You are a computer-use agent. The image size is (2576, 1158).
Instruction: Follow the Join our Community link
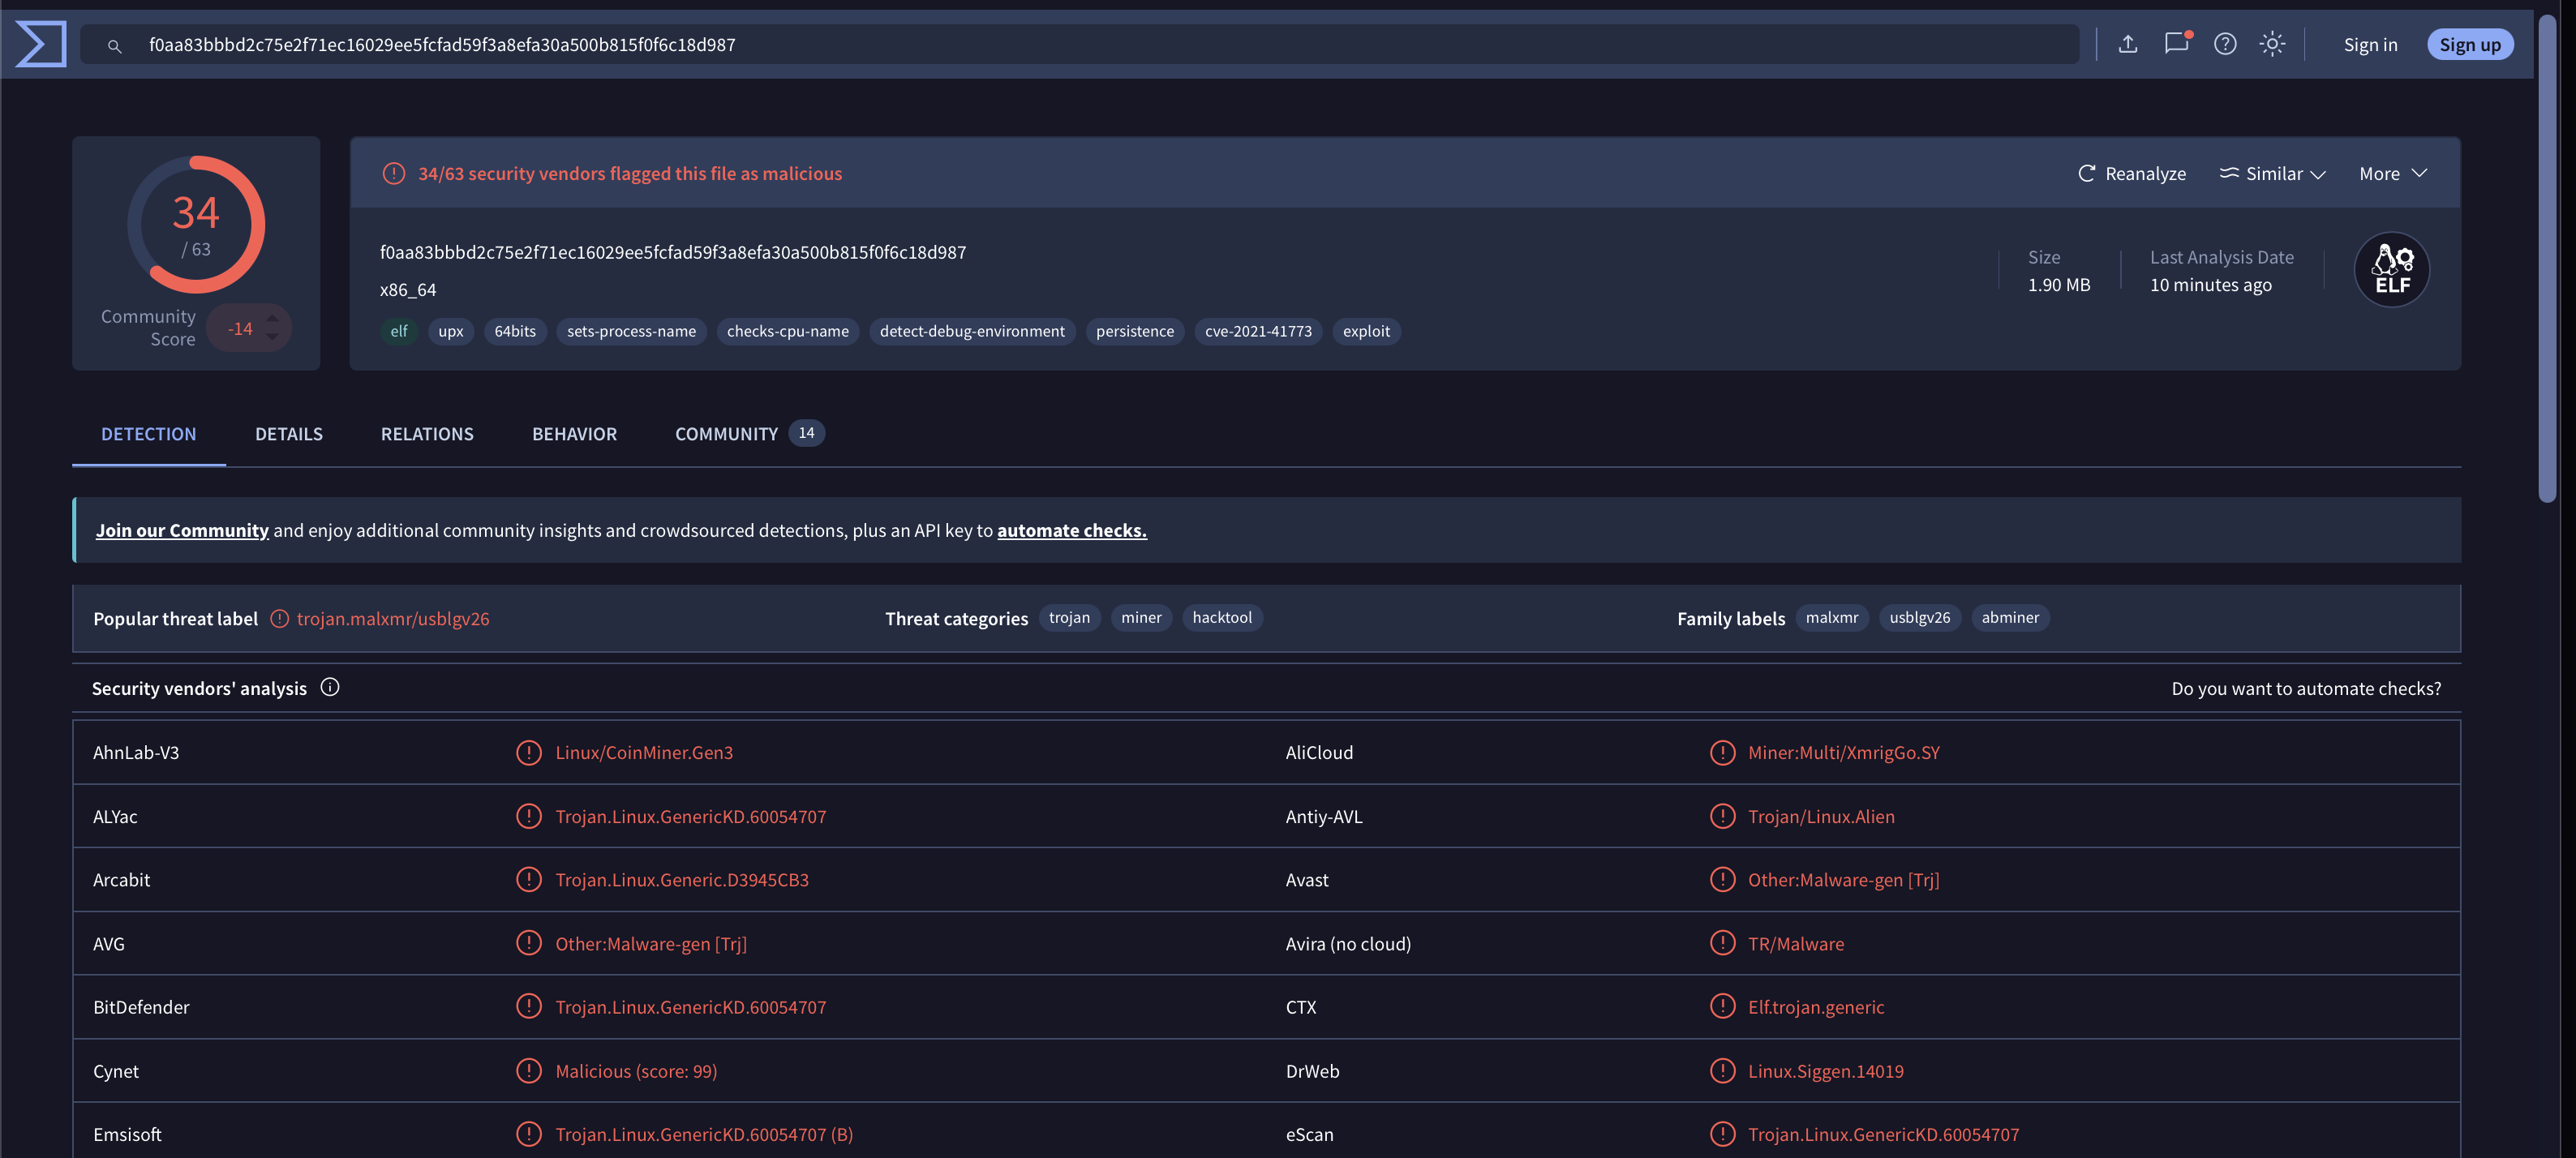pyautogui.click(x=182, y=530)
